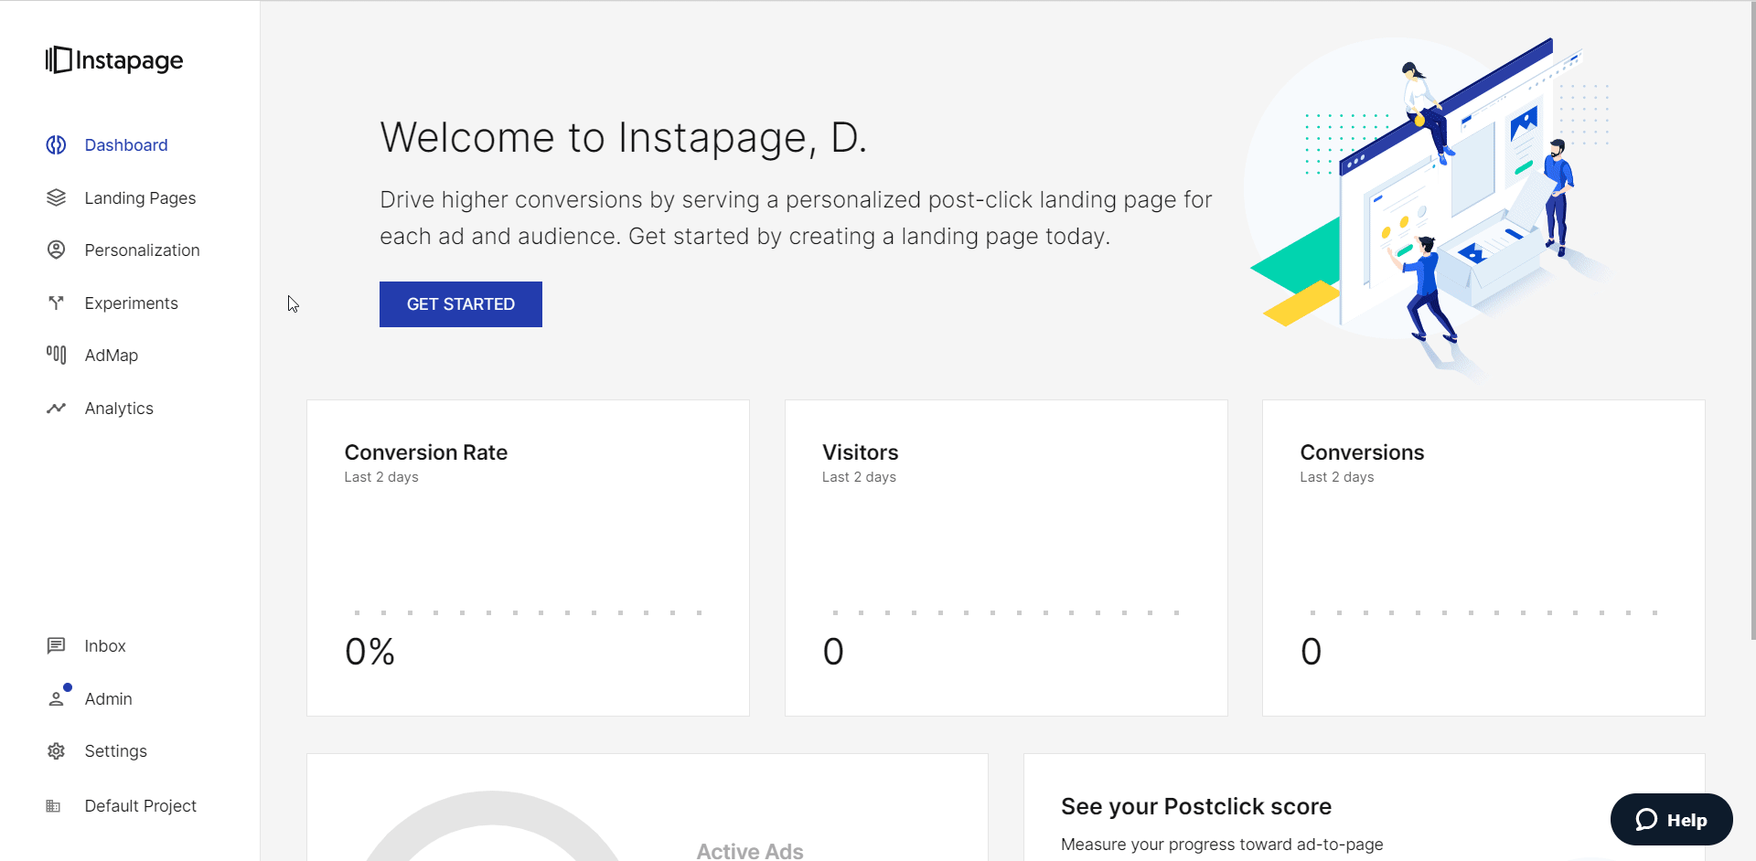Viewport: 1756px width, 861px height.
Task: Open the Inbox
Action: pos(105,646)
